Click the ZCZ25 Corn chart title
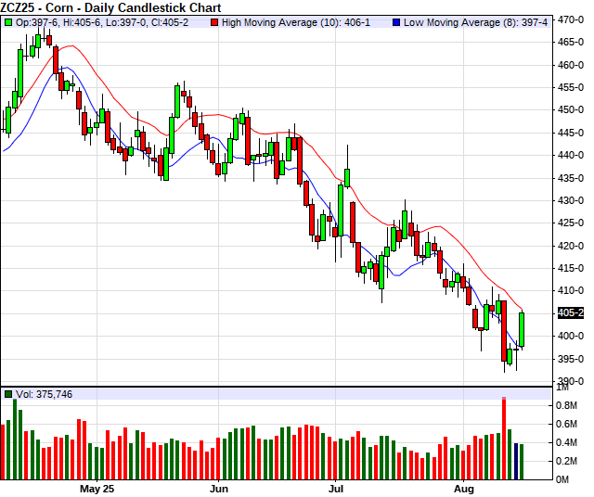The image size is (594, 497). click(x=110, y=6)
